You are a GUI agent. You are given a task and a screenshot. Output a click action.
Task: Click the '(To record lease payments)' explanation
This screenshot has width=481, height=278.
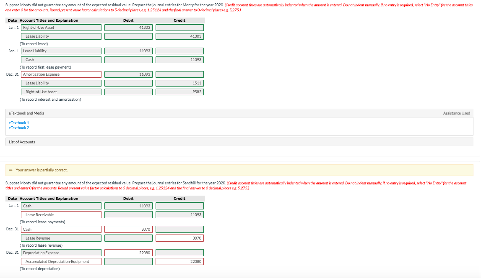point(42,222)
